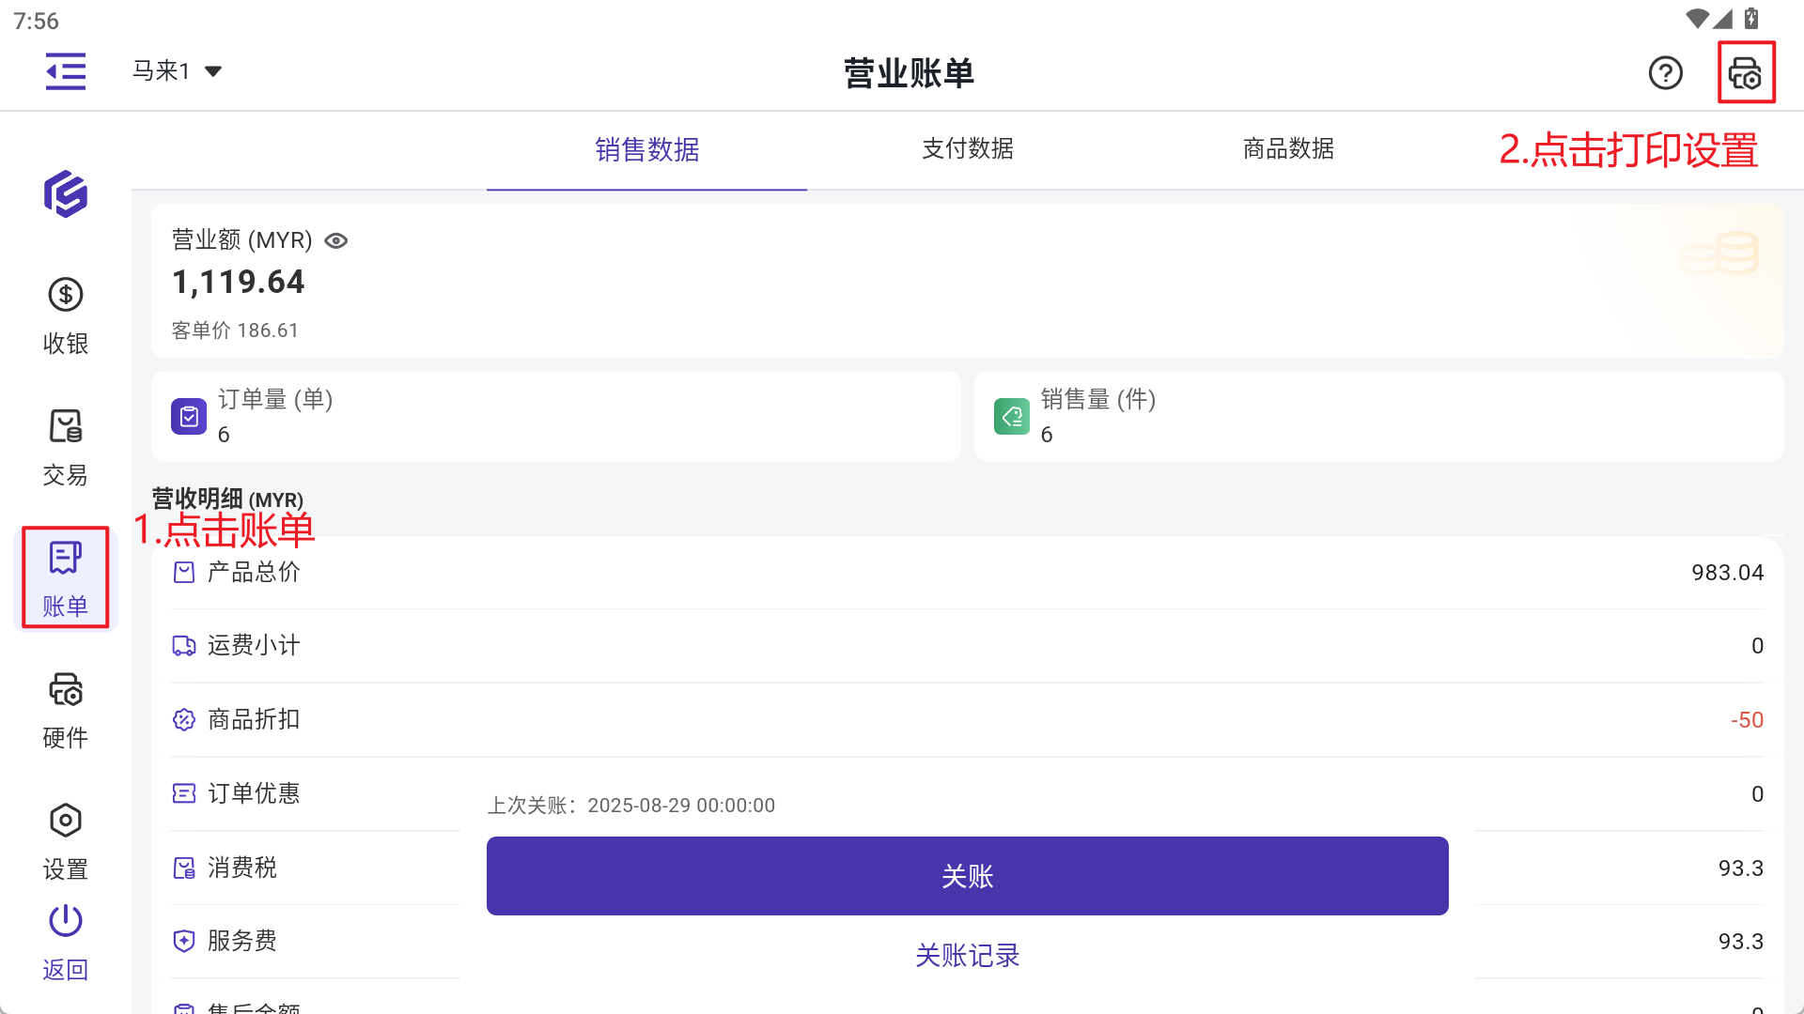Click the 订单量 order count card
Image resolution: width=1804 pixels, height=1014 pixels.
coord(555,416)
